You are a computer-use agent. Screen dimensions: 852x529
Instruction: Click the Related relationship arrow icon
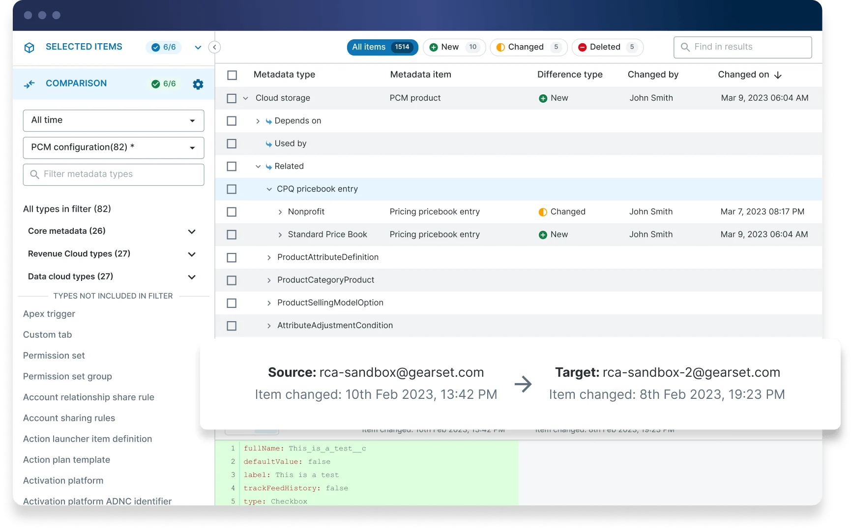coord(269,167)
